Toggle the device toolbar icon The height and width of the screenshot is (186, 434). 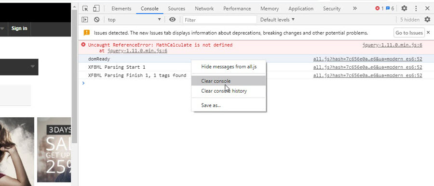click(x=96, y=9)
